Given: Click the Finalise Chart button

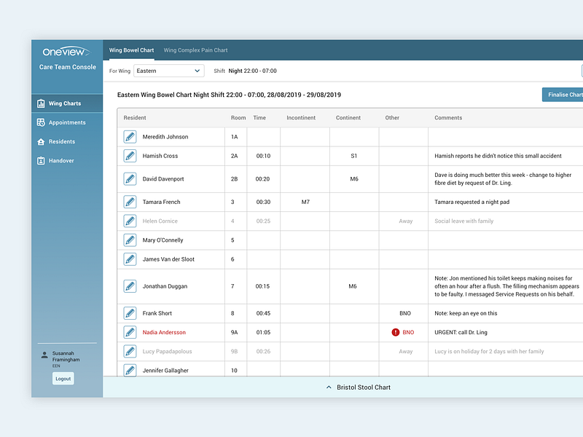Looking at the screenshot, I should coord(563,95).
